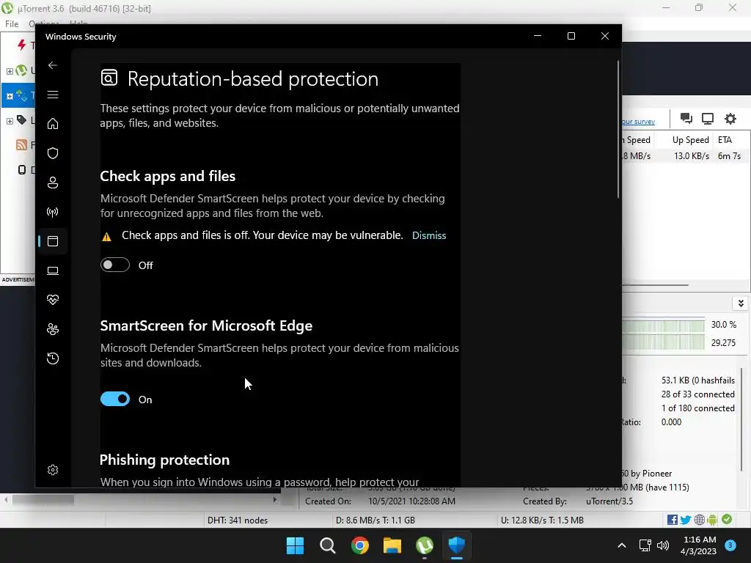Click the 13.0 KB/s up speed cell
Image resolution: width=751 pixels, height=563 pixels.
(691, 156)
